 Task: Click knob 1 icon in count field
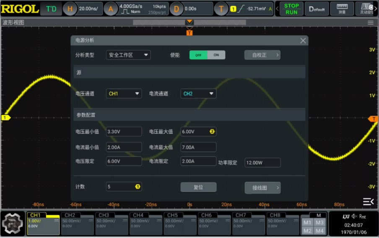coord(138,186)
